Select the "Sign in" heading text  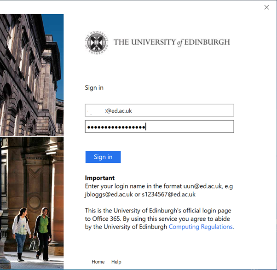94,88
